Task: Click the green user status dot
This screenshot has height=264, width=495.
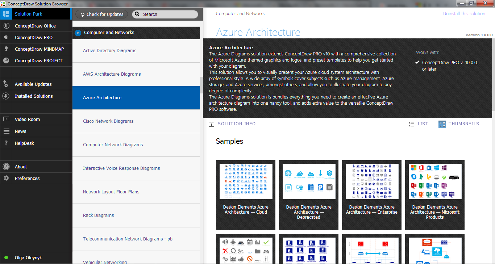Action: pyautogui.click(x=6, y=258)
